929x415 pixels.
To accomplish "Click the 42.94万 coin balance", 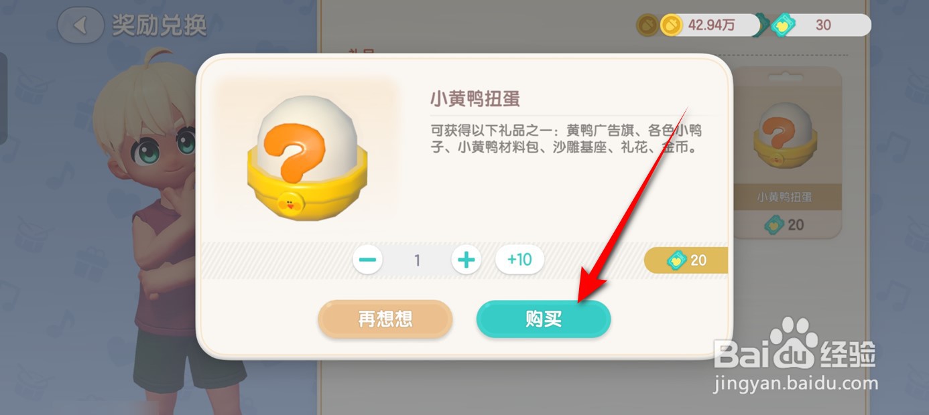I will [x=712, y=25].
